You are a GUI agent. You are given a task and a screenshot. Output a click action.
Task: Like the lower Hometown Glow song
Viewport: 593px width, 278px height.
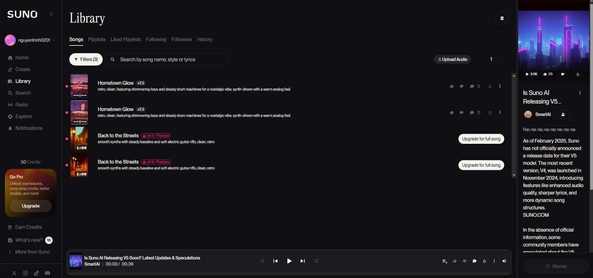451,113
